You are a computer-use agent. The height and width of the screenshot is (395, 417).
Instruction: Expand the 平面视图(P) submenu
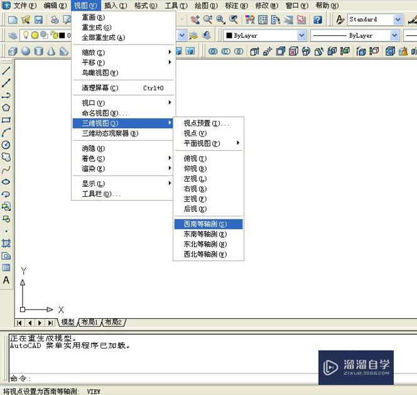pyautogui.click(x=208, y=143)
